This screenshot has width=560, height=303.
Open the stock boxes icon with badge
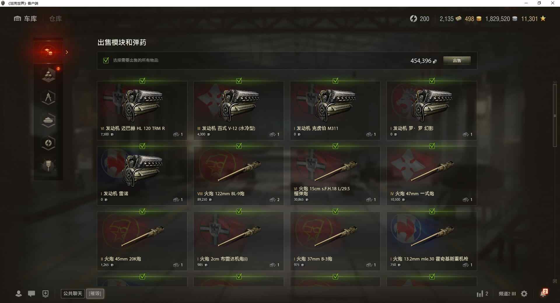point(48,75)
